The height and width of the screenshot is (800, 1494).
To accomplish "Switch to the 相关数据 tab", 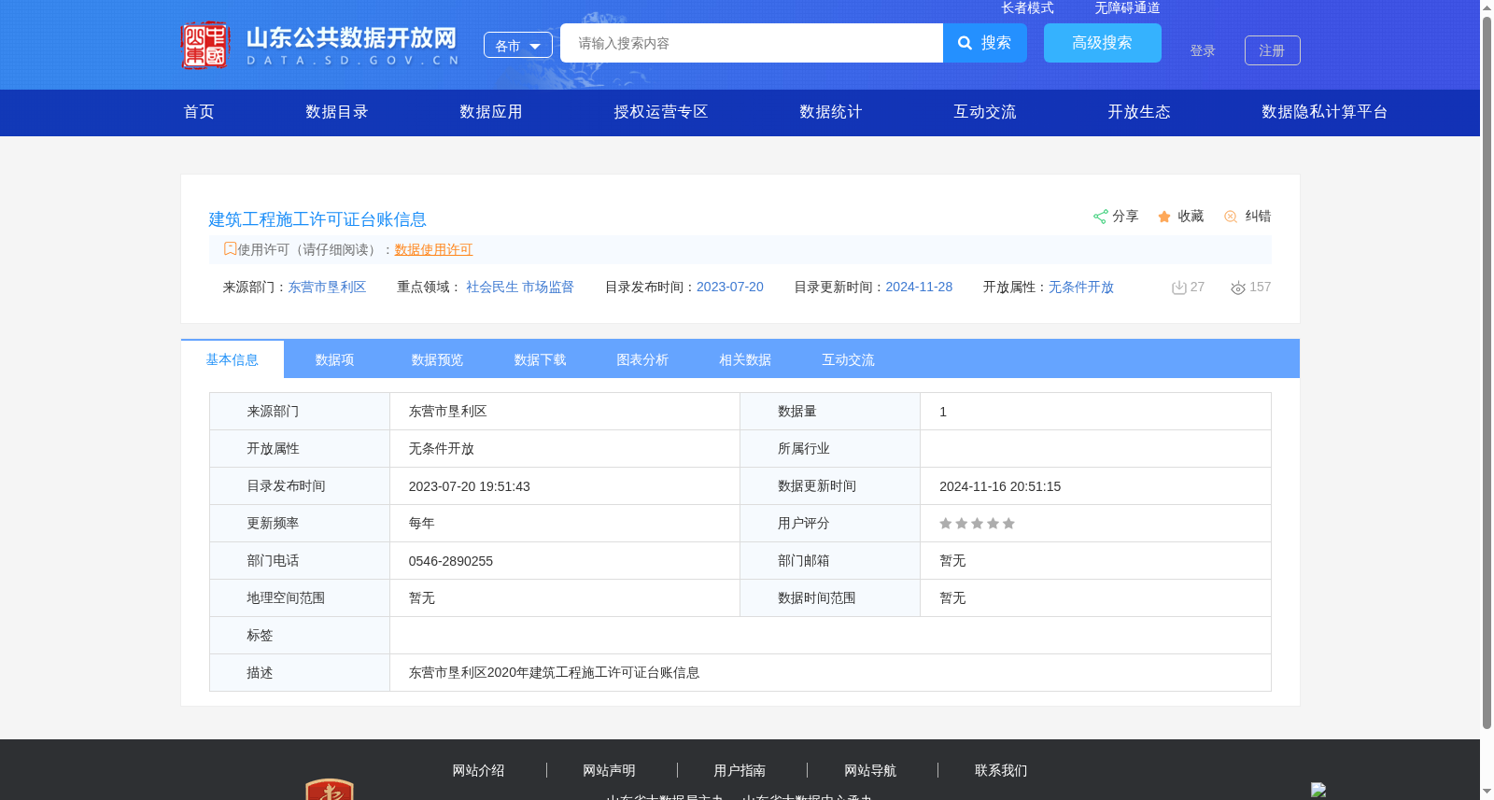I will [x=746, y=359].
